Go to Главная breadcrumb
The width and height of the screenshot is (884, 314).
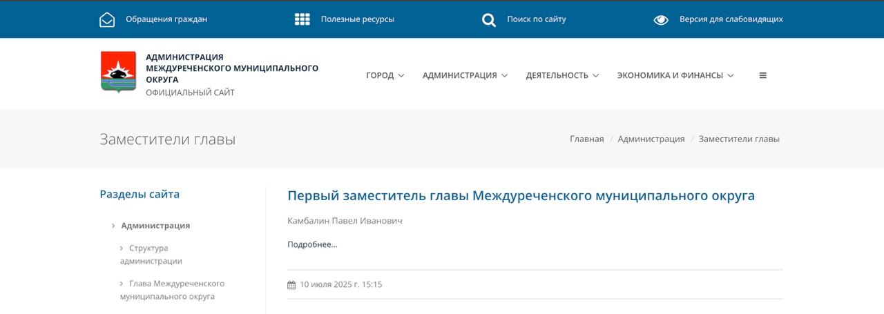(x=587, y=139)
